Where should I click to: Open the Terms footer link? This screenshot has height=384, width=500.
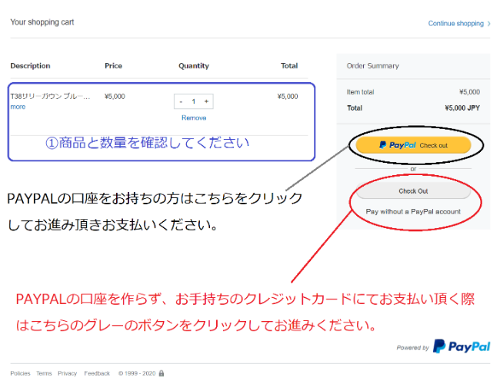coord(44,373)
